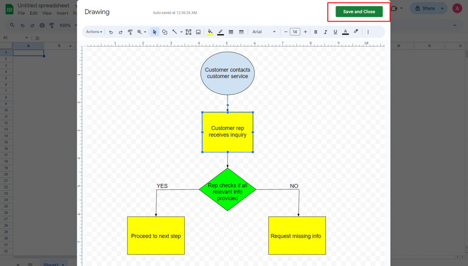Select the Customer rep receives inquiry box
The height and width of the screenshot is (266, 468).
(228, 132)
